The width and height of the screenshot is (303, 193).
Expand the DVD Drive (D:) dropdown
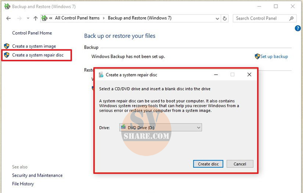(x=160, y=128)
